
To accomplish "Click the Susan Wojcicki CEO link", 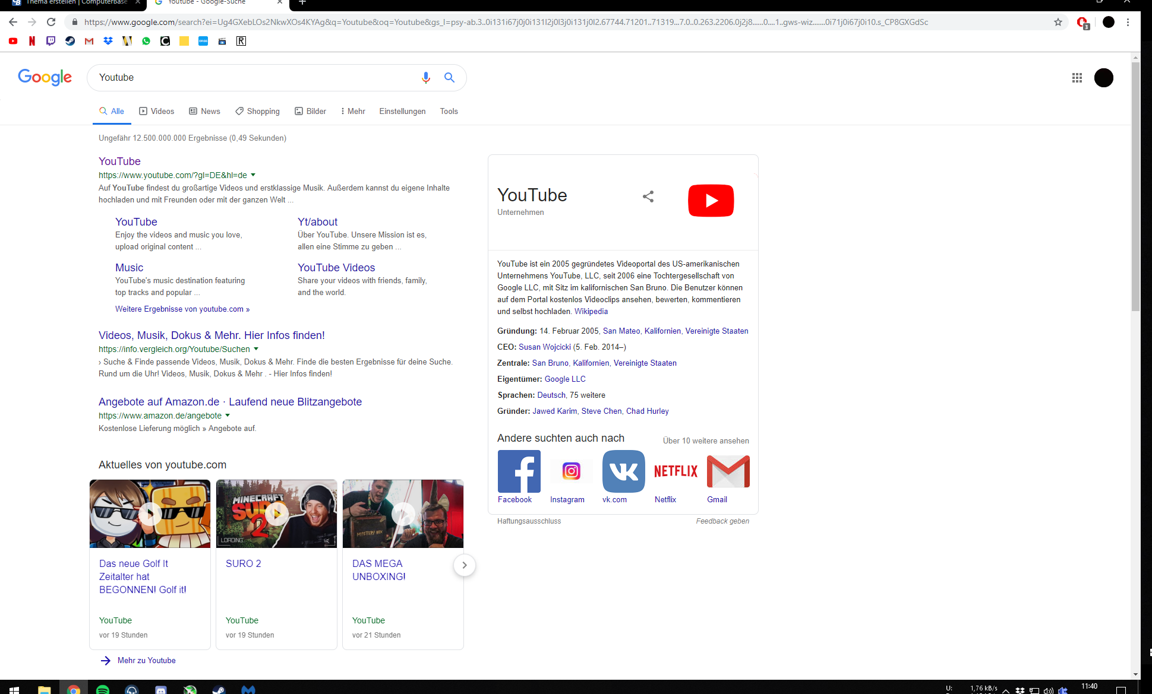I will pos(545,347).
